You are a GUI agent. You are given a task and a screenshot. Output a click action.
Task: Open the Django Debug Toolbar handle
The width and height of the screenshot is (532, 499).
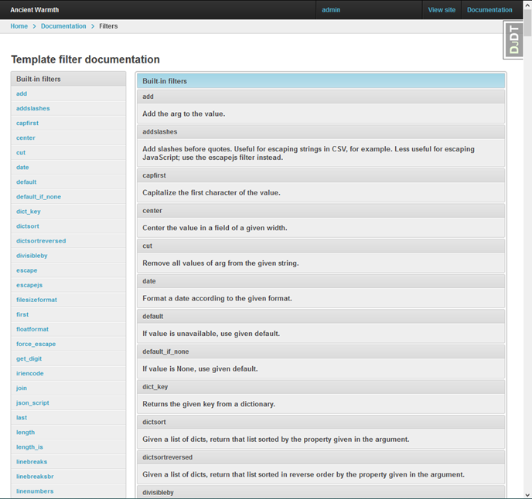coord(514,39)
